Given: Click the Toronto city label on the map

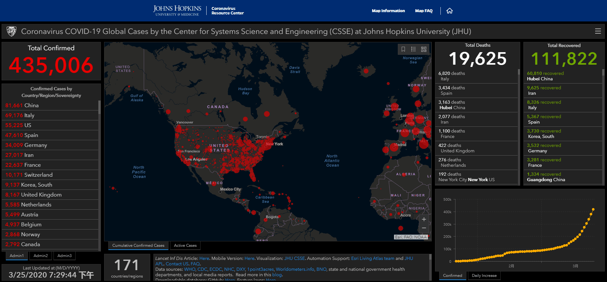Looking at the screenshot, I should pyautogui.click(x=262, y=137).
